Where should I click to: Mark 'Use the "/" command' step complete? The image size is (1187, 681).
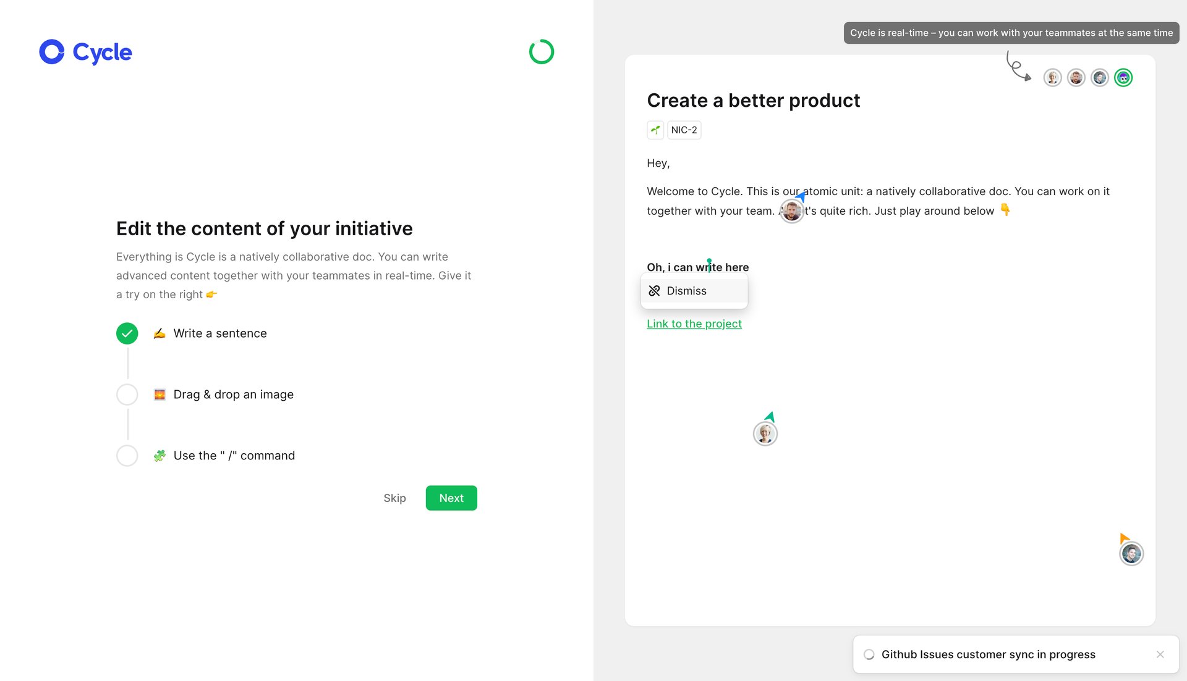pos(127,456)
